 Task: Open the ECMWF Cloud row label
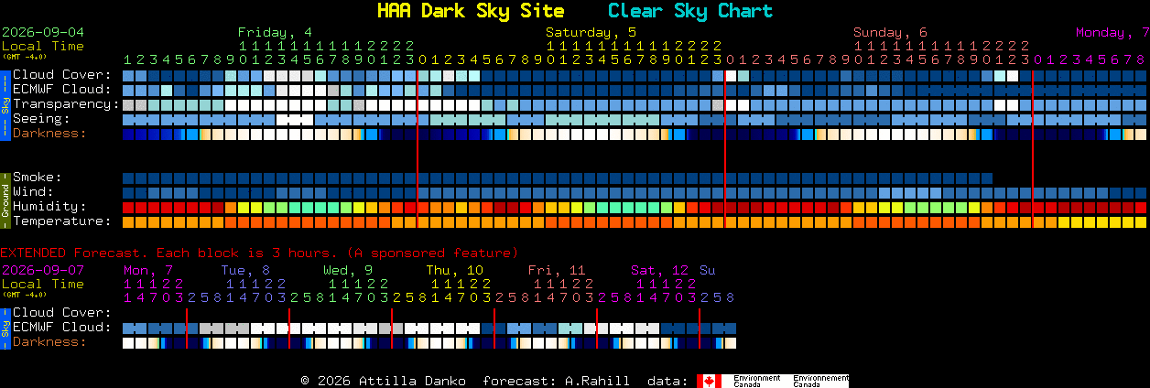pyautogui.click(x=62, y=89)
